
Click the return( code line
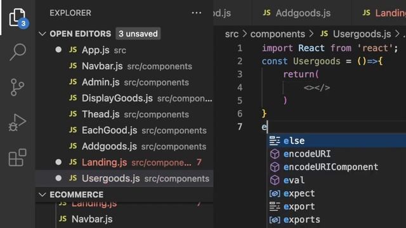point(301,75)
